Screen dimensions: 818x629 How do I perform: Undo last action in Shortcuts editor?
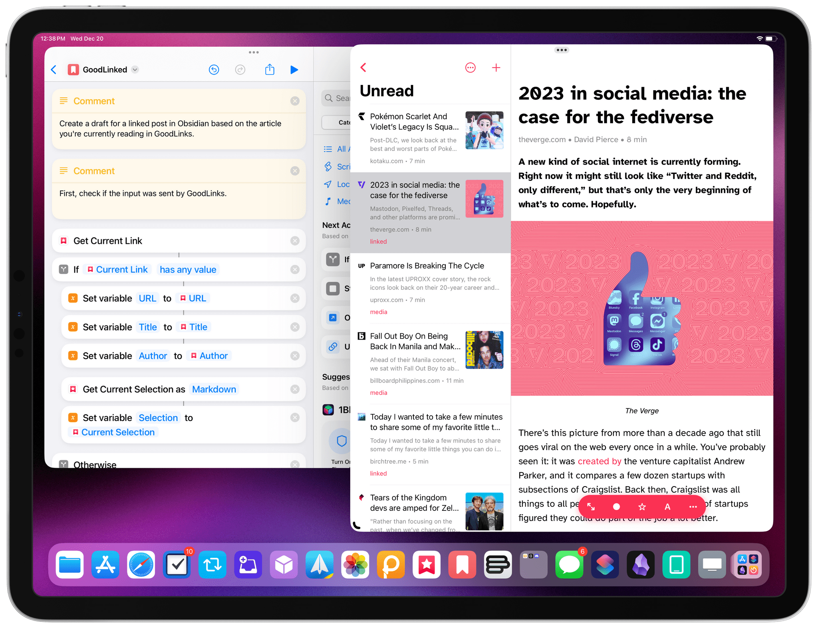pyautogui.click(x=214, y=69)
